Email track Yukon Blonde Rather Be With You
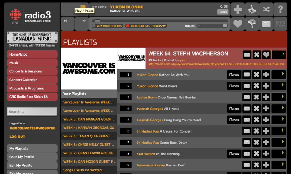Viewport: 291px width, 174px height. pos(247,75)
